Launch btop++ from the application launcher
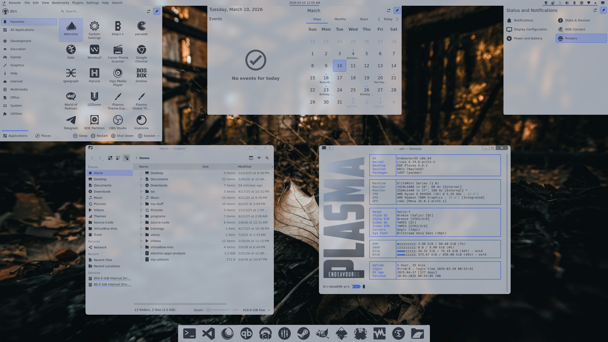608x342 pixels. click(x=117, y=28)
